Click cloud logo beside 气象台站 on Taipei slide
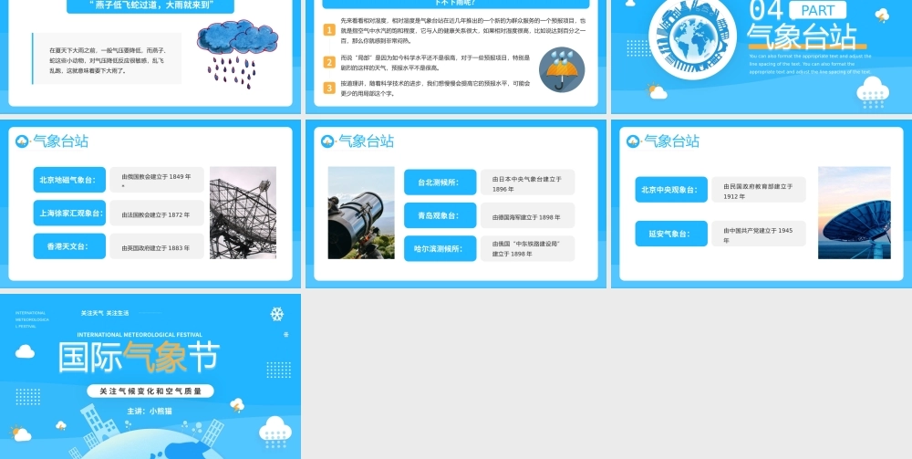This screenshot has height=459, width=912. tap(327, 141)
